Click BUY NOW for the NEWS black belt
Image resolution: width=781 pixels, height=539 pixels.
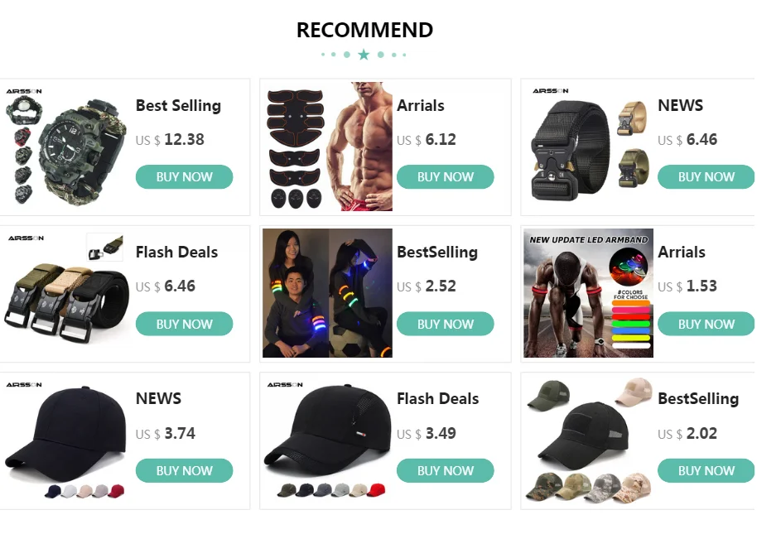706,177
